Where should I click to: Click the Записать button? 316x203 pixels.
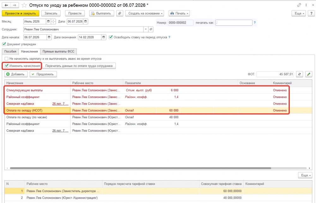point(51,13)
